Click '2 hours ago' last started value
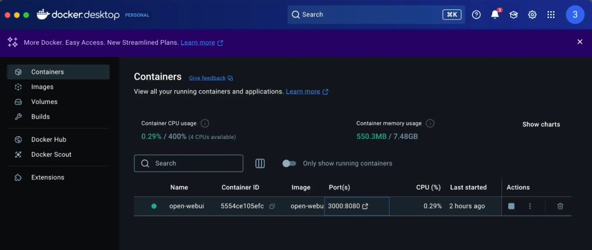The width and height of the screenshot is (592, 250). point(467,206)
